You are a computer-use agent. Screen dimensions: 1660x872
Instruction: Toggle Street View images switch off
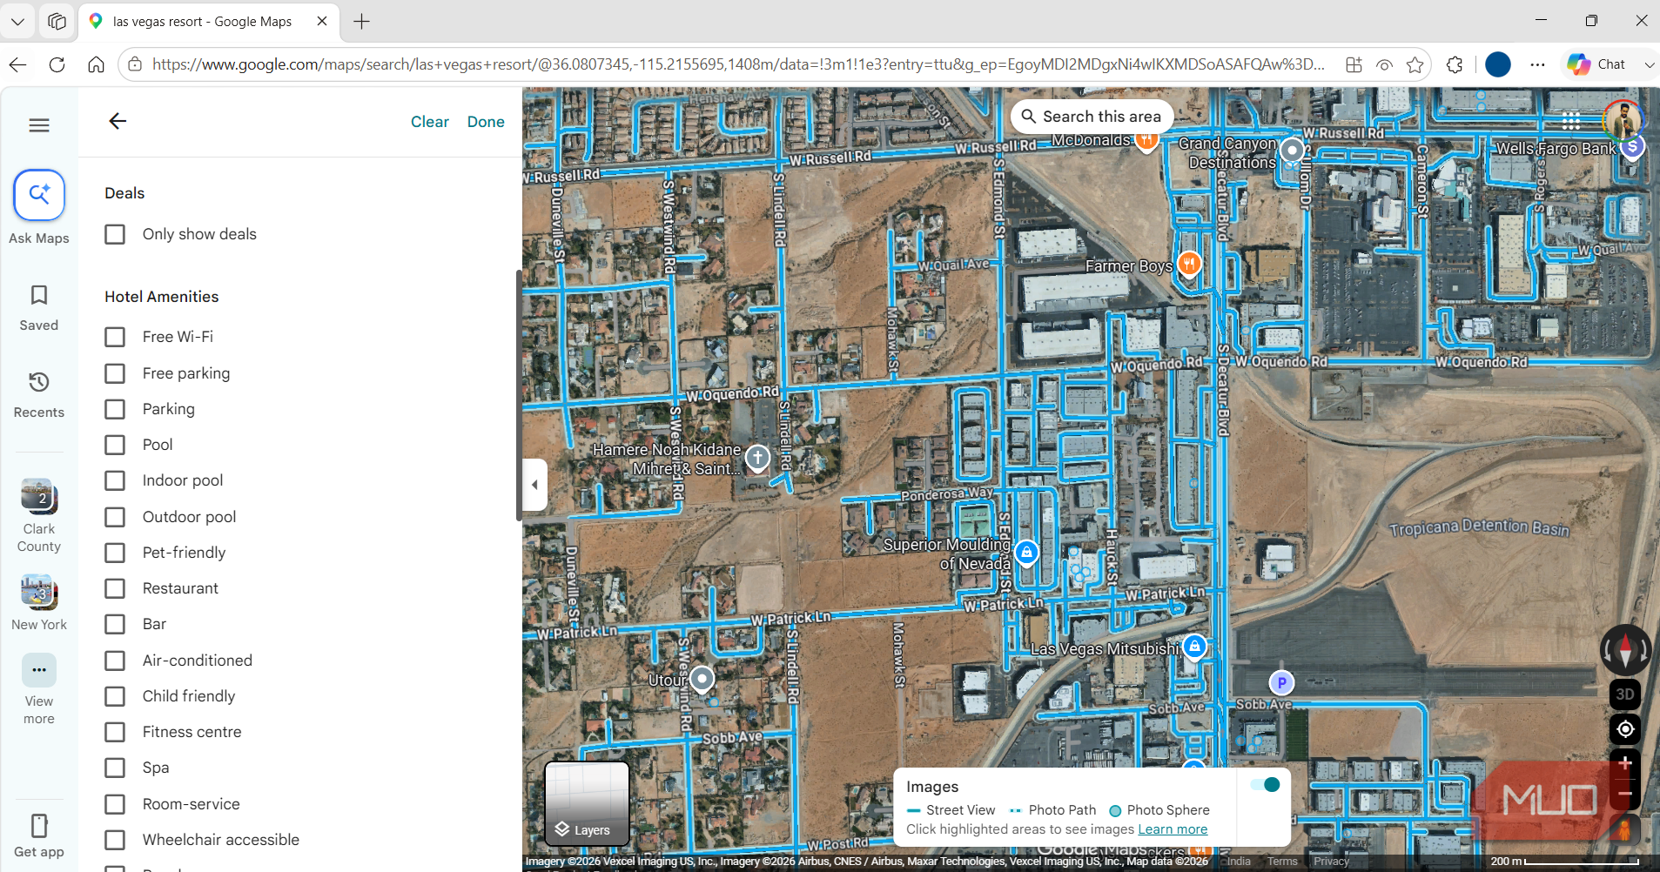point(1265,785)
